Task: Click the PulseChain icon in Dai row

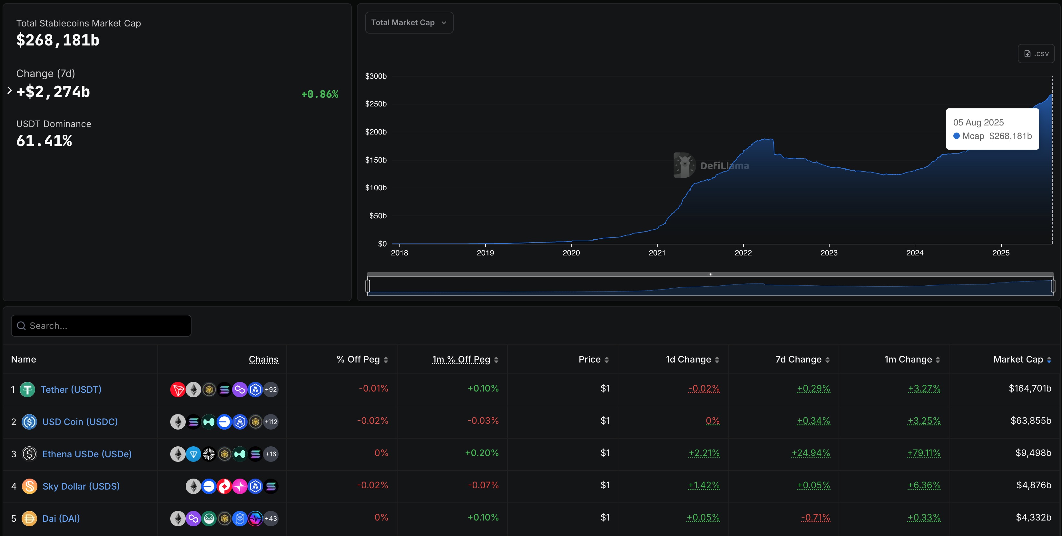Action: click(x=256, y=518)
